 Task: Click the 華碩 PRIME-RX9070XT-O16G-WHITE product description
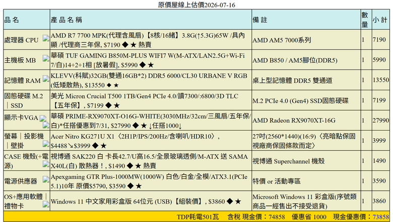tap(150, 121)
